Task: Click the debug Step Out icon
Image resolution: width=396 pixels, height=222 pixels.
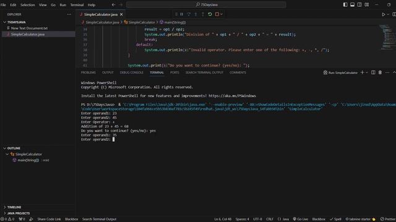Action: [203, 14]
